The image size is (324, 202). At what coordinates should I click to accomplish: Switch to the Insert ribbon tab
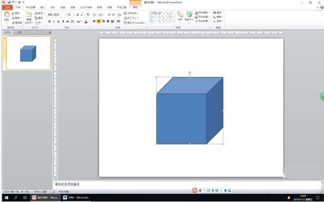[43, 7]
